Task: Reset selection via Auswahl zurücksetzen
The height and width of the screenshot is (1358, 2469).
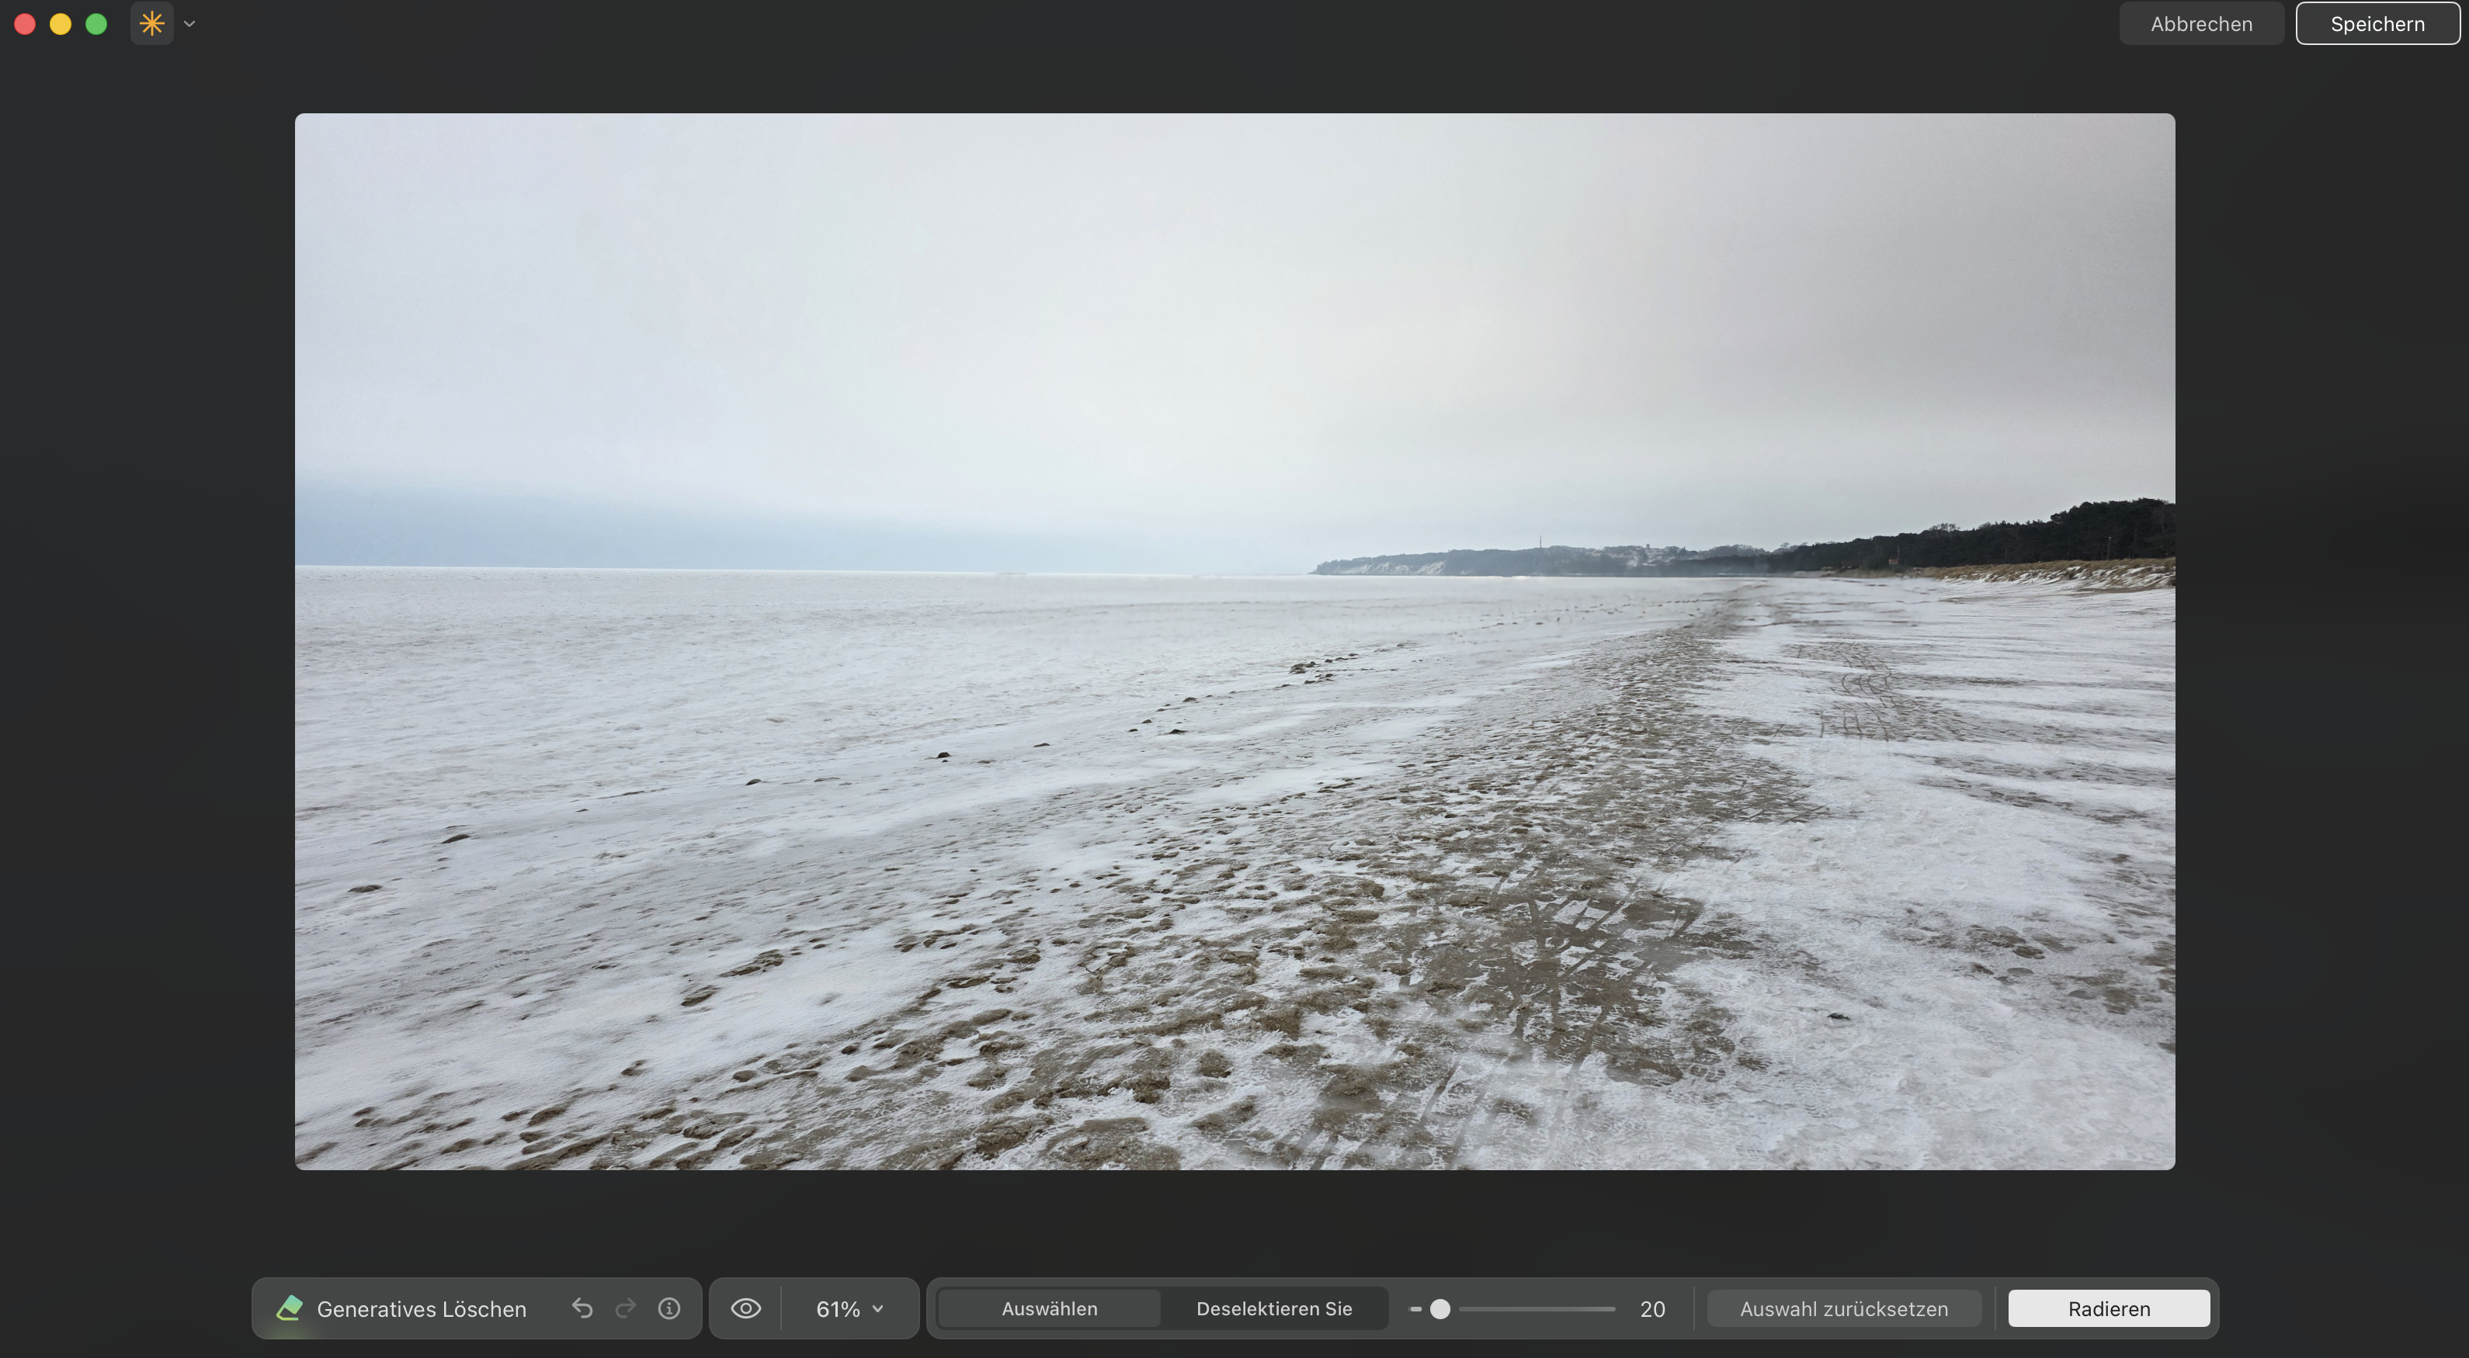Action: pyautogui.click(x=1843, y=1308)
